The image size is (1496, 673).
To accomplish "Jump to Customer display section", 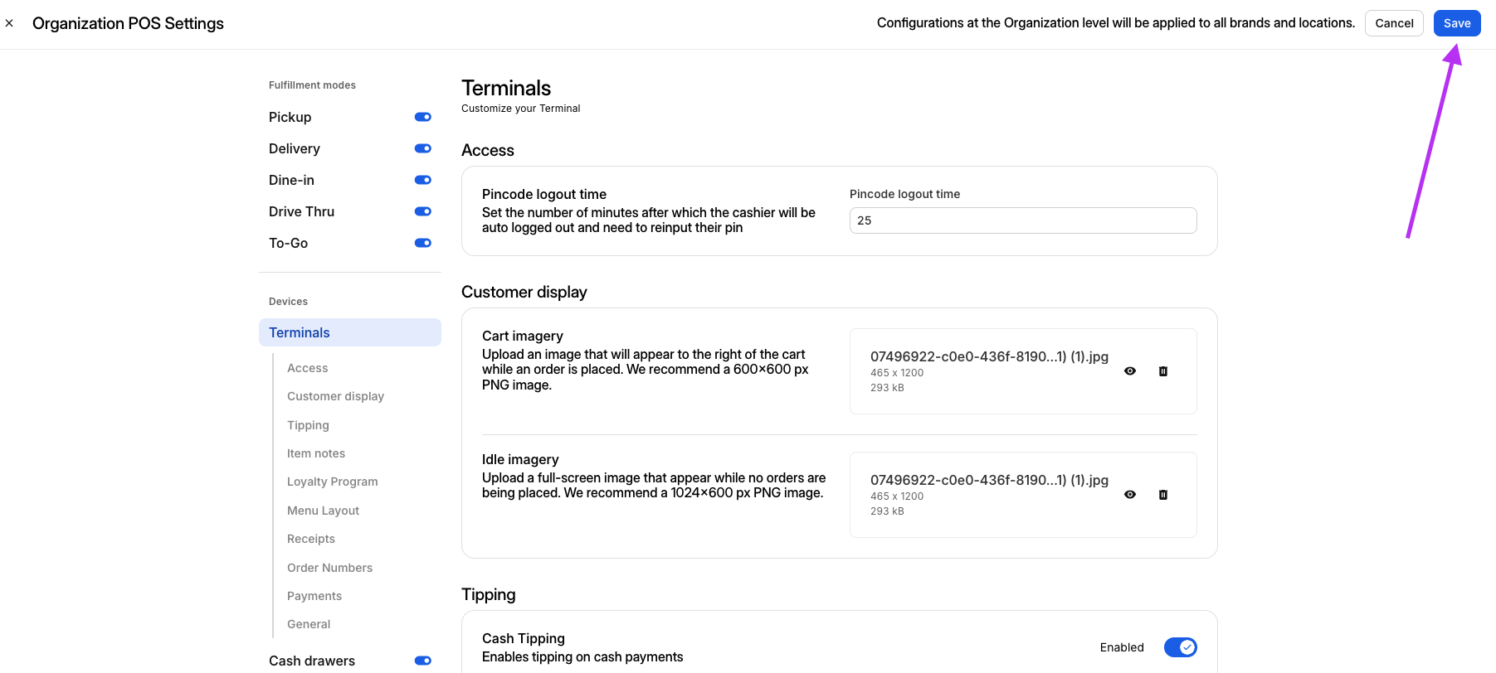I will coord(335,396).
